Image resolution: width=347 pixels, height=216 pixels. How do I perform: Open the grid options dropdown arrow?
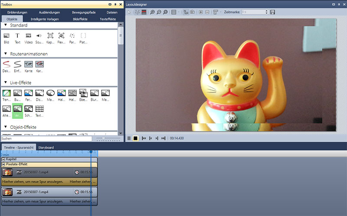[179, 12]
